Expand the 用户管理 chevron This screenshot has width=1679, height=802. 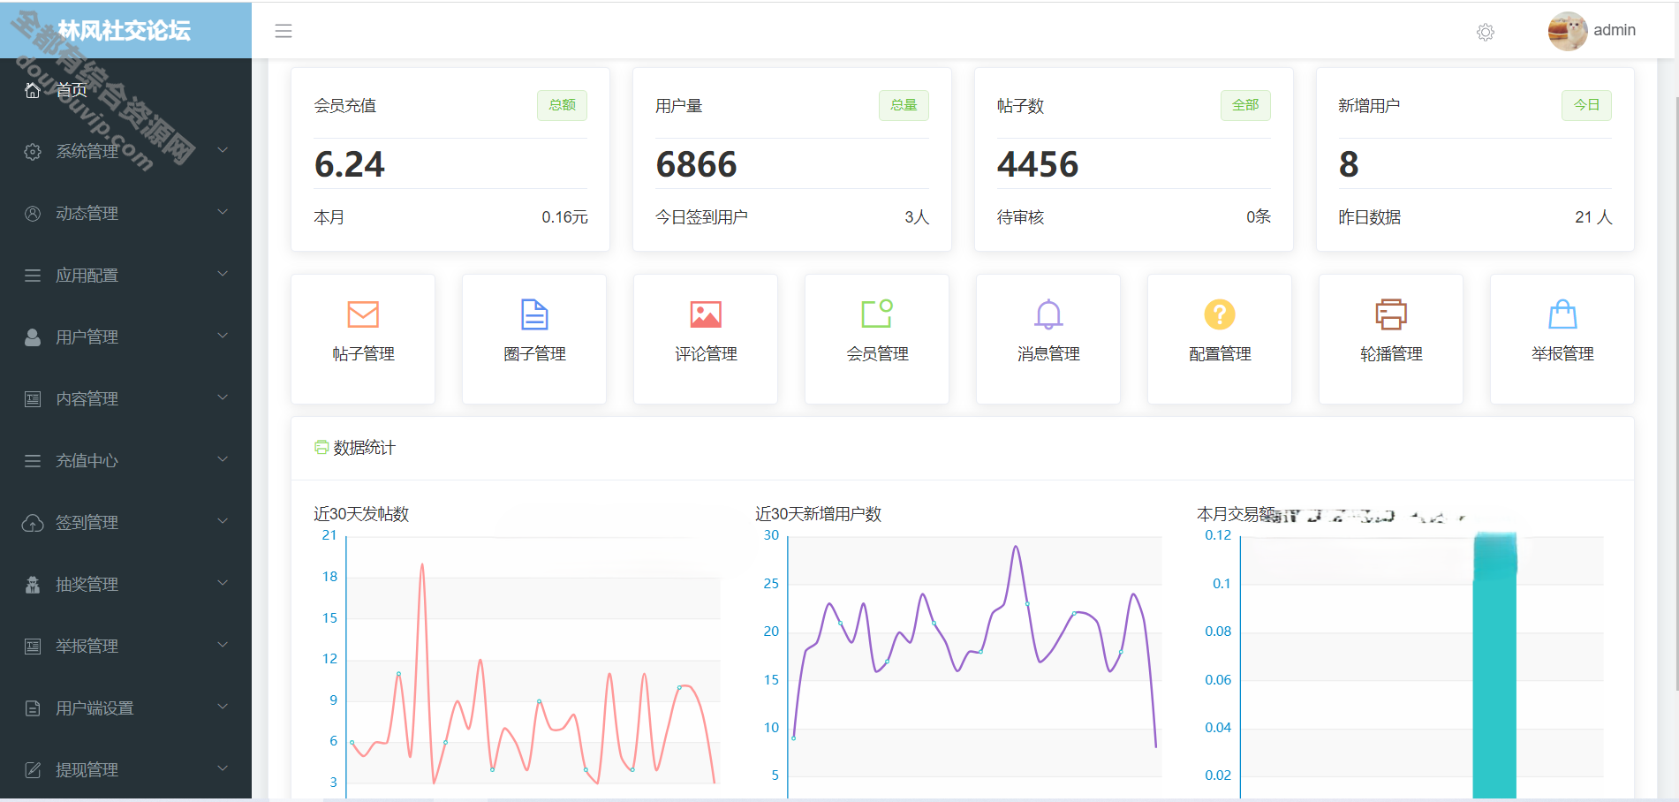click(x=223, y=336)
